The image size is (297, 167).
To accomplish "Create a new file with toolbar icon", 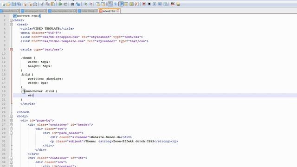I will (4, 4).
